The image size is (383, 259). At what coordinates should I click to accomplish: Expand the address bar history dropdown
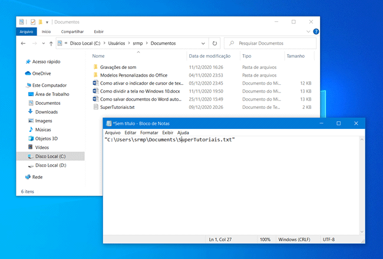point(204,44)
